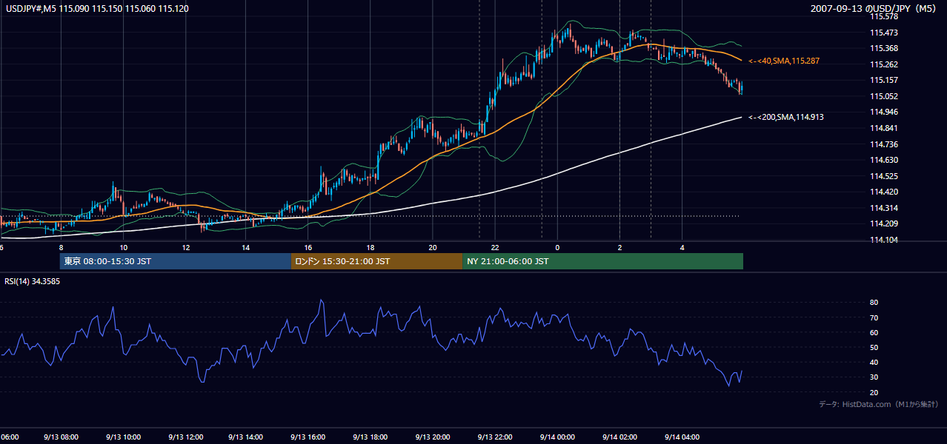
Task: Click the 200 SMA 114.913 label
Action: point(786,117)
